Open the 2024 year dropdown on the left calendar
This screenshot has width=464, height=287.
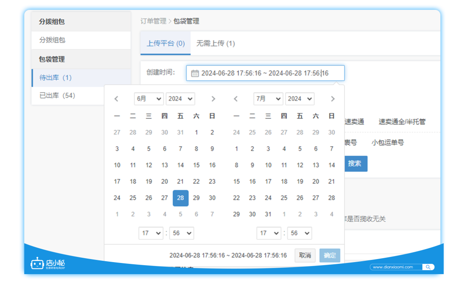click(x=180, y=99)
